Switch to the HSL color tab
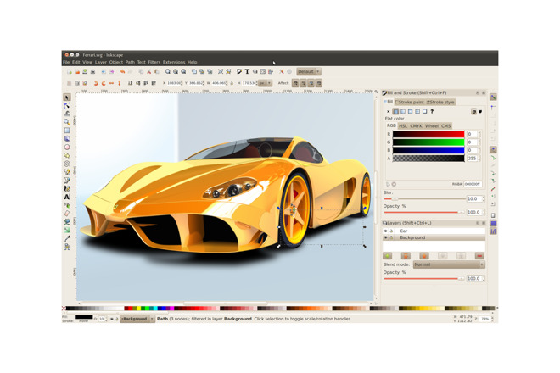Screen dimensions: 560x373 point(403,126)
